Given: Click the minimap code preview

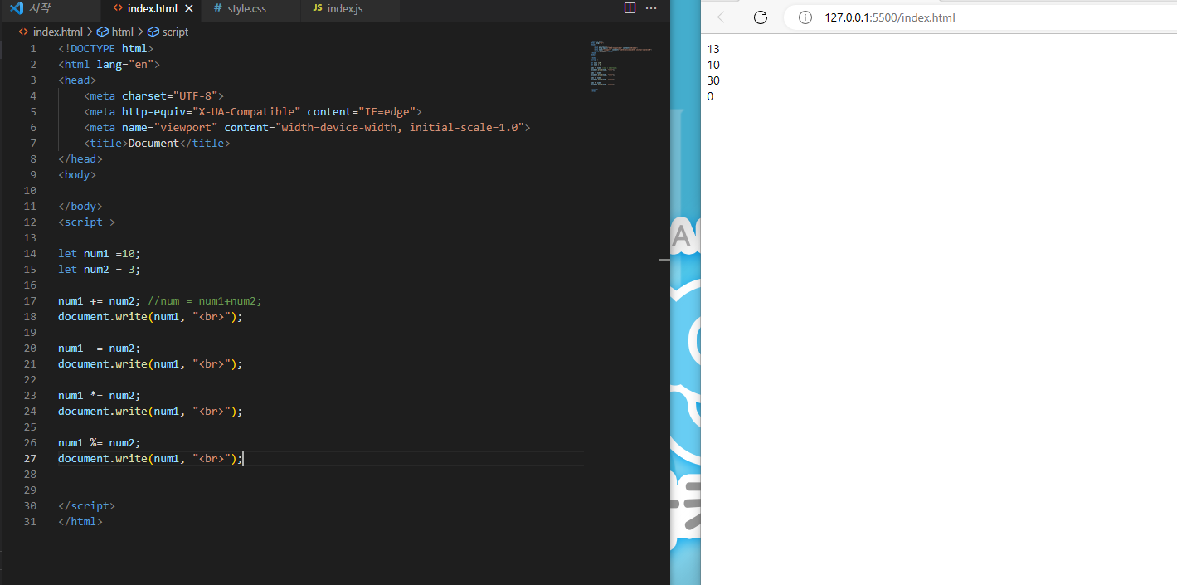Looking at the screenshot, I should (620, 65).
